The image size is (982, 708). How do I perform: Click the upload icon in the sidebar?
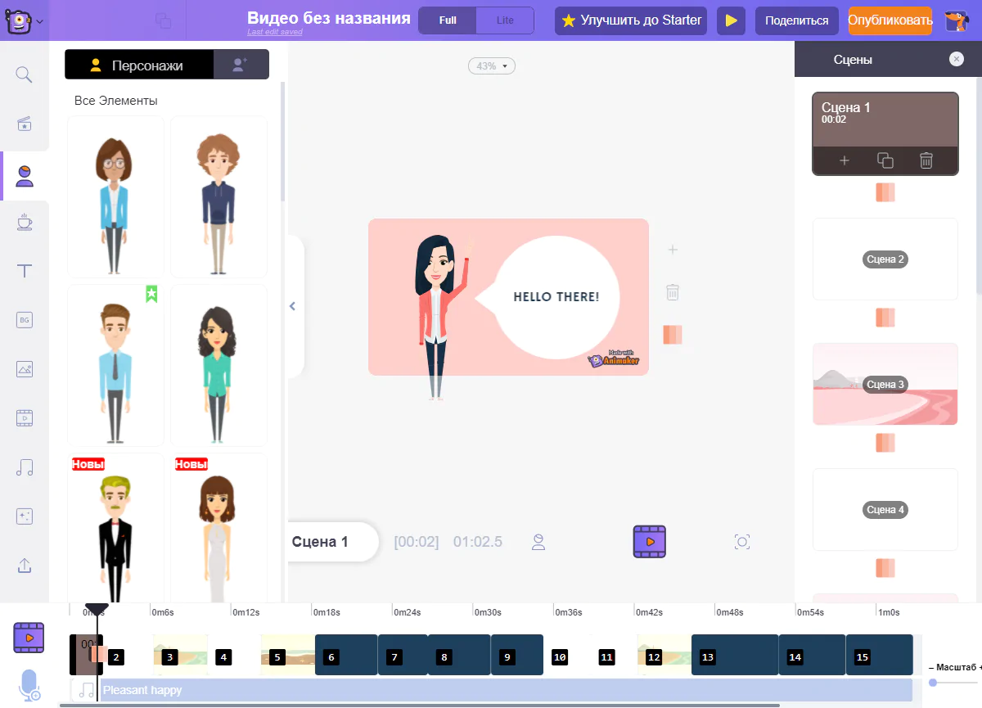[25, 566]
